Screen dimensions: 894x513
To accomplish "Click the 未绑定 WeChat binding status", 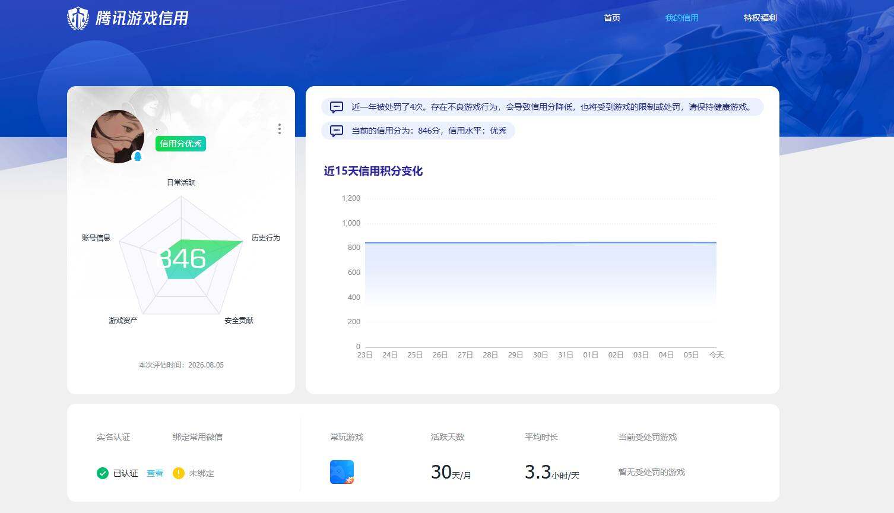I will pyautogui.click(x=201, y=473).
